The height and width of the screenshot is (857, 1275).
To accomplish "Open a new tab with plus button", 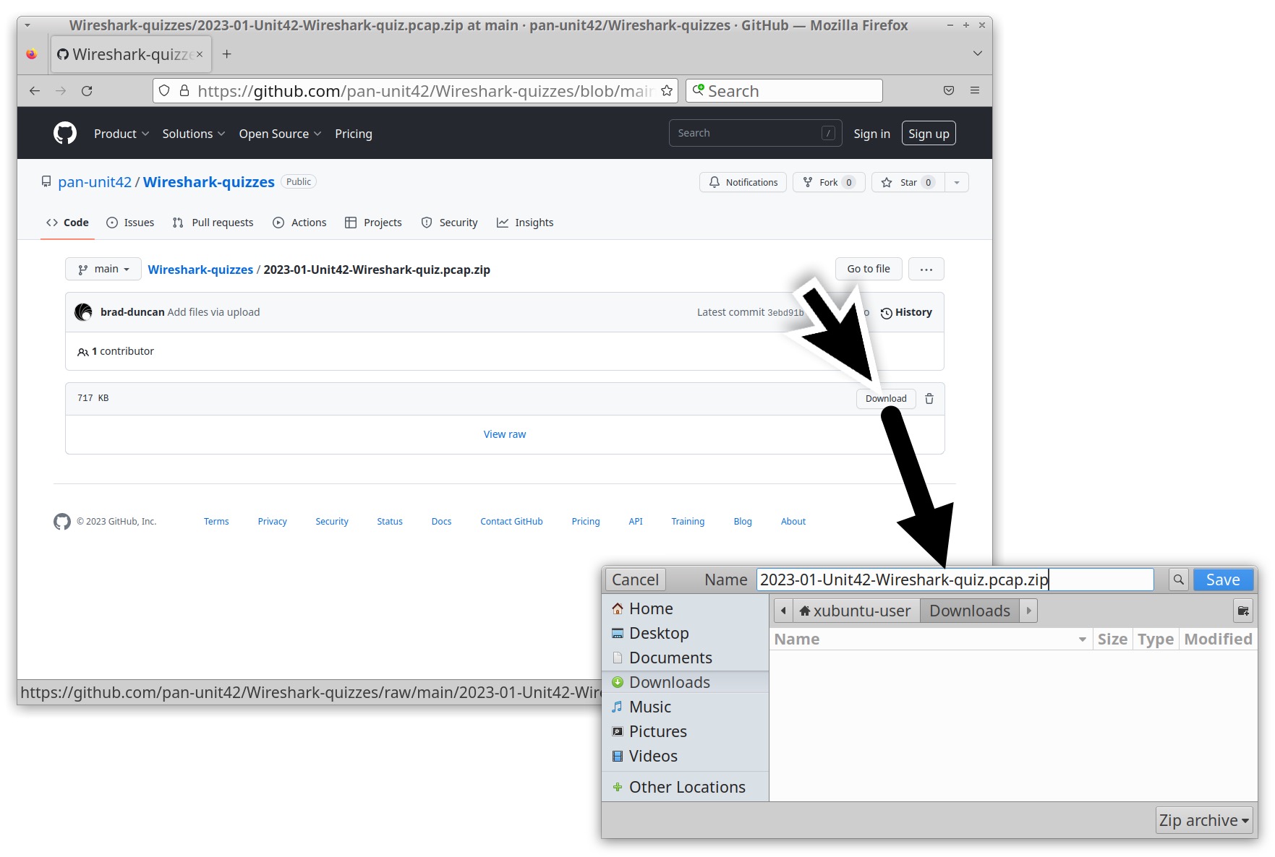I will tap(227, 54).
